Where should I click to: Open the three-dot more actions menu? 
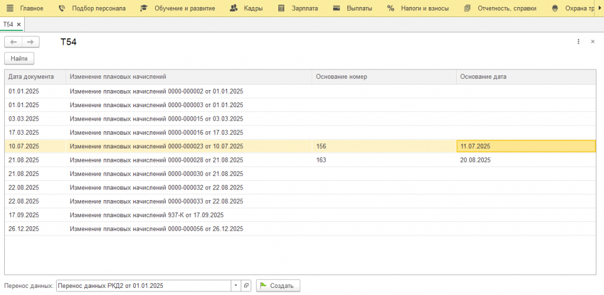pyautogui.click(x=578, y=42)
